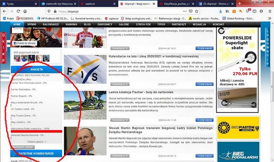Click the tracking protection shield icon
Image resolution: width=274 pixels, height=162 pixels.
(x=49, y=11)
